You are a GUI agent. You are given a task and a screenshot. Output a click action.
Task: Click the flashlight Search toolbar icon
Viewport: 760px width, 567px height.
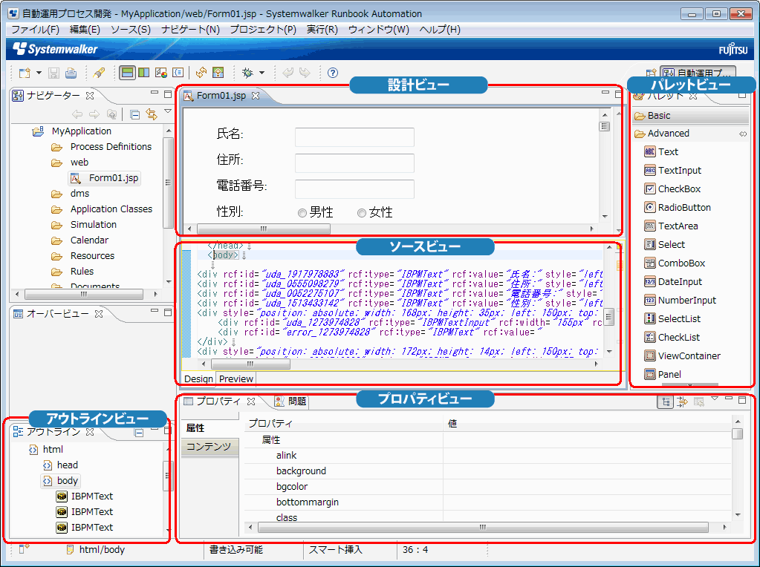pyautogui.click(x=99, y=73)
